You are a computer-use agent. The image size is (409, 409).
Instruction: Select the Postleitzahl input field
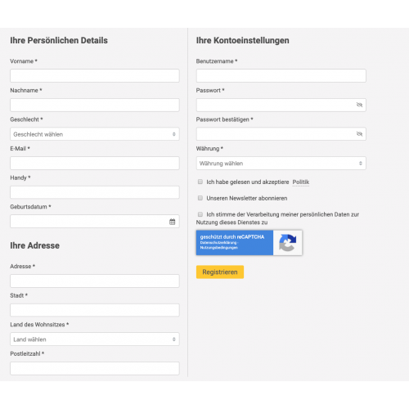tap(95, 368)
